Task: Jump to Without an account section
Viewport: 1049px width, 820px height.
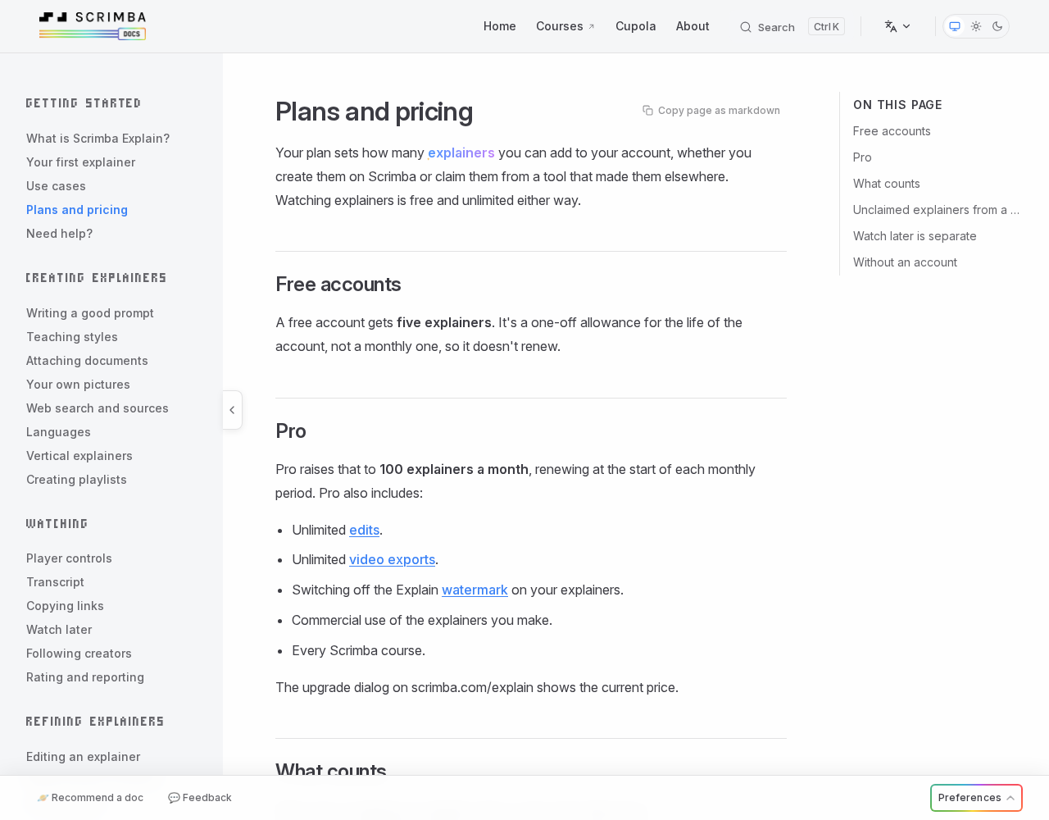Action: tap(905, 262)
